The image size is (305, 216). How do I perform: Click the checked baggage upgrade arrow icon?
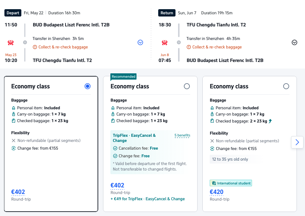click(x=270, y=121)
